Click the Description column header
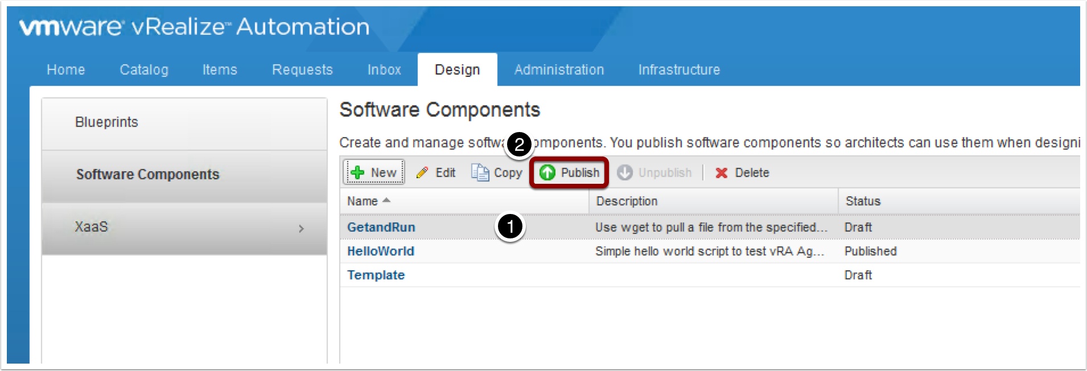Viewport: 1087px width, 371px height. (x=627, y=201)
